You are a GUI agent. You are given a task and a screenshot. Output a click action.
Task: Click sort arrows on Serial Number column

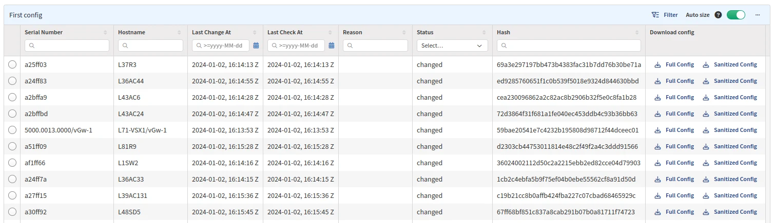click(106, 33)
